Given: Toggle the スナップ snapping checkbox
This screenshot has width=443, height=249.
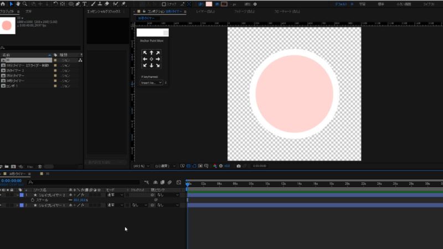Looking at the screenshot, I should click(163, 4).
